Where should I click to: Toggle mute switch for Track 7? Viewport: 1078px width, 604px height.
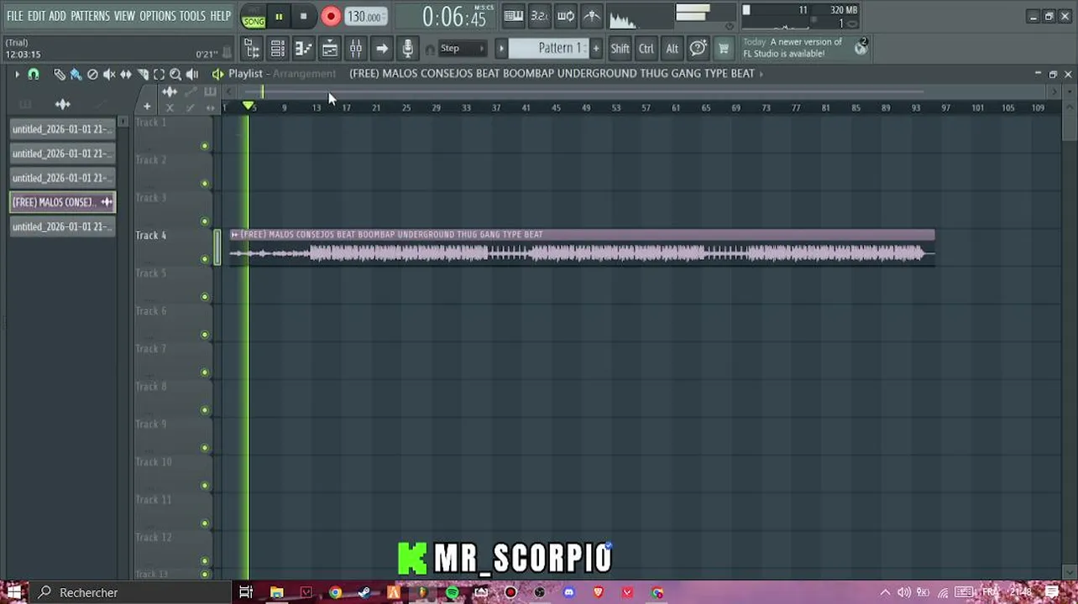tap(204, 372)
